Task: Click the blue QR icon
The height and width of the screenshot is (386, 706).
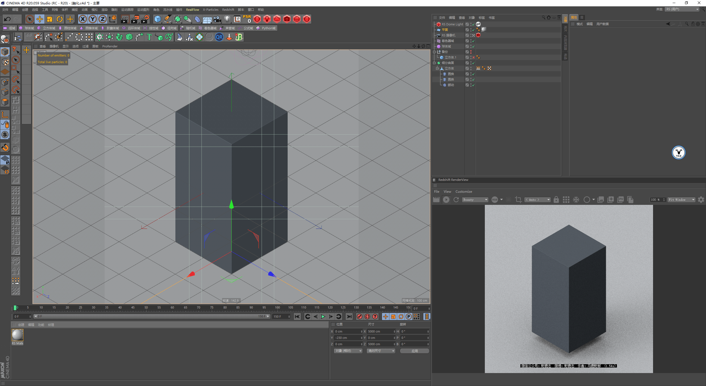Action: (219, 37)
